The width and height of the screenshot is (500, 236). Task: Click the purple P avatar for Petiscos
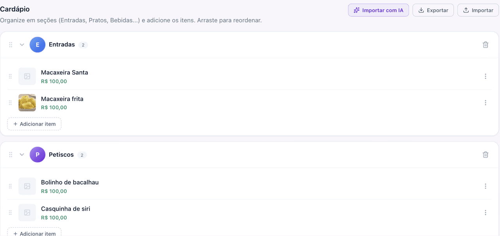37,155
